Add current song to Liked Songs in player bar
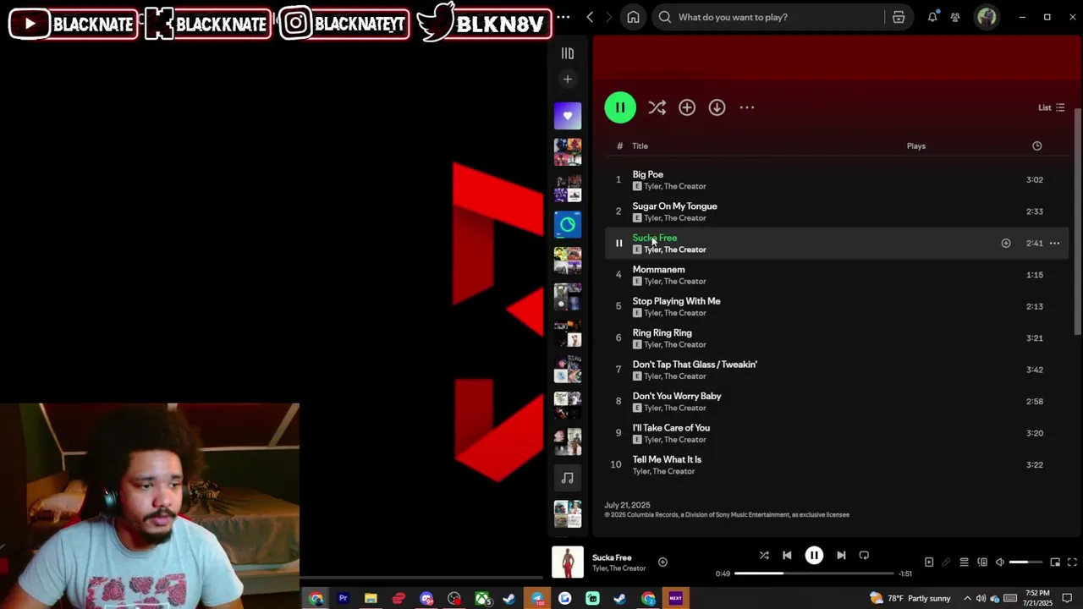This screenshot has height=609, width=1083. tap(662, 562)
